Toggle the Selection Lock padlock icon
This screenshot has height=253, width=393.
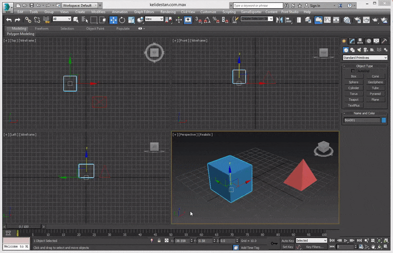[159, 240]
